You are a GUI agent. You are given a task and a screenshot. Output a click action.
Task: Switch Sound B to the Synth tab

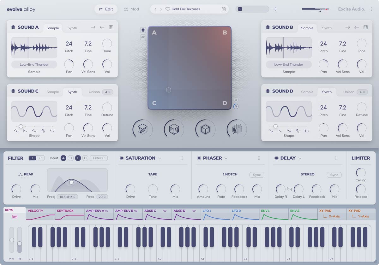pos(327,28)
